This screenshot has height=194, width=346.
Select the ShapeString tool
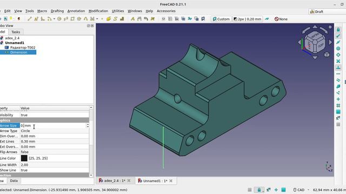tap(115, 19)
